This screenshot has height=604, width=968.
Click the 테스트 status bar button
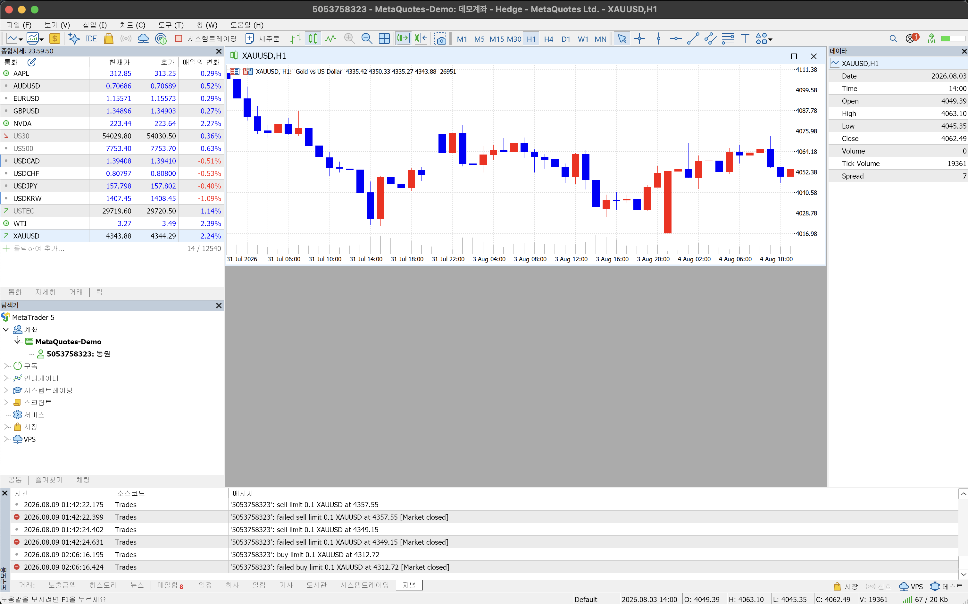tap(947, 586)
